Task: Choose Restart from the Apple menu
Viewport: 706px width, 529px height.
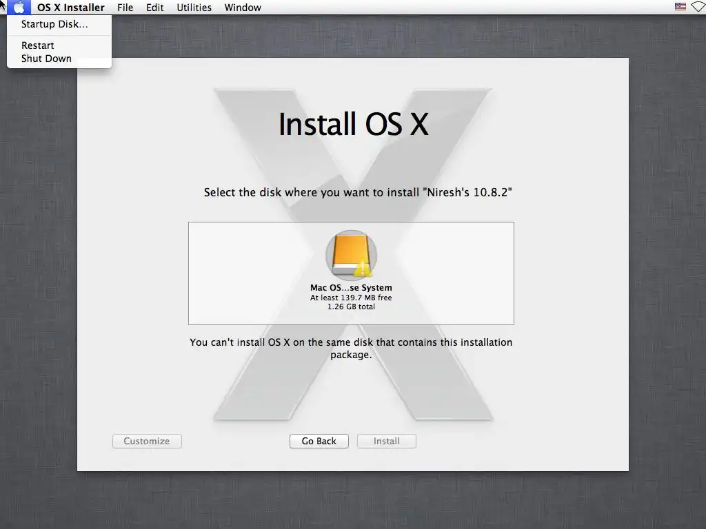Action: coord(59,45)
